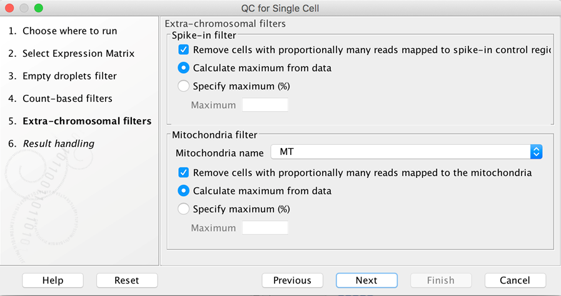Click the Mitochondria name dropdown arrow
Viewport: 561px width, 296px height.
click(x=536, y=152)
